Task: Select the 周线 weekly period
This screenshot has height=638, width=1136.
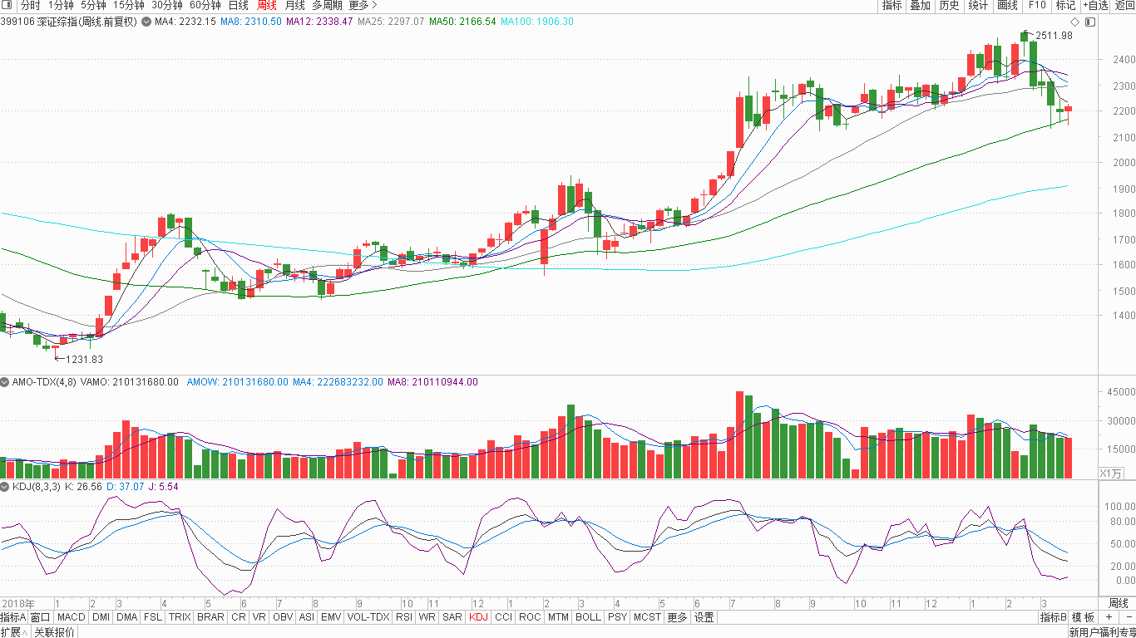Action: (267, 5)
